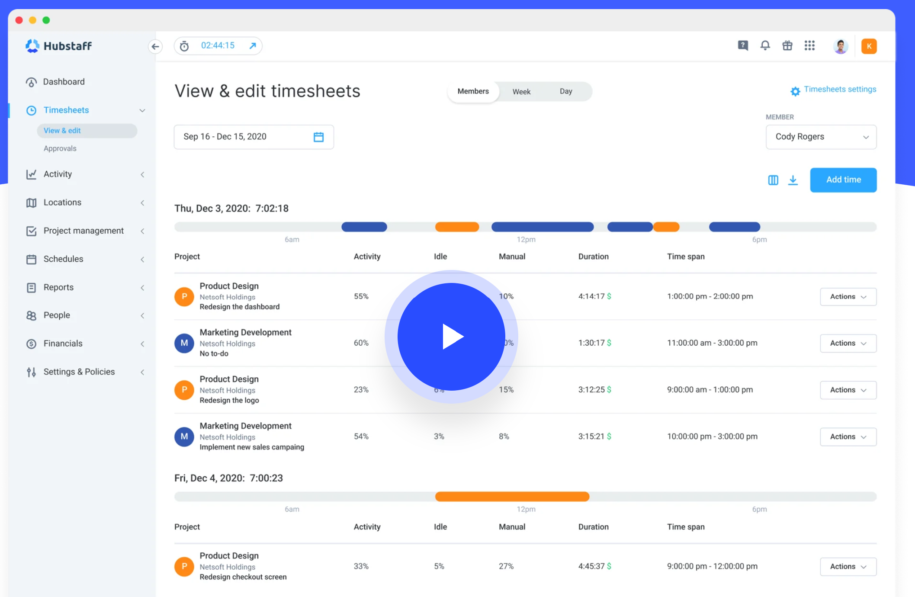This screenshot has height=597, width=915.
Task: Open the gift rewards icon
Action: pos(787,45)
